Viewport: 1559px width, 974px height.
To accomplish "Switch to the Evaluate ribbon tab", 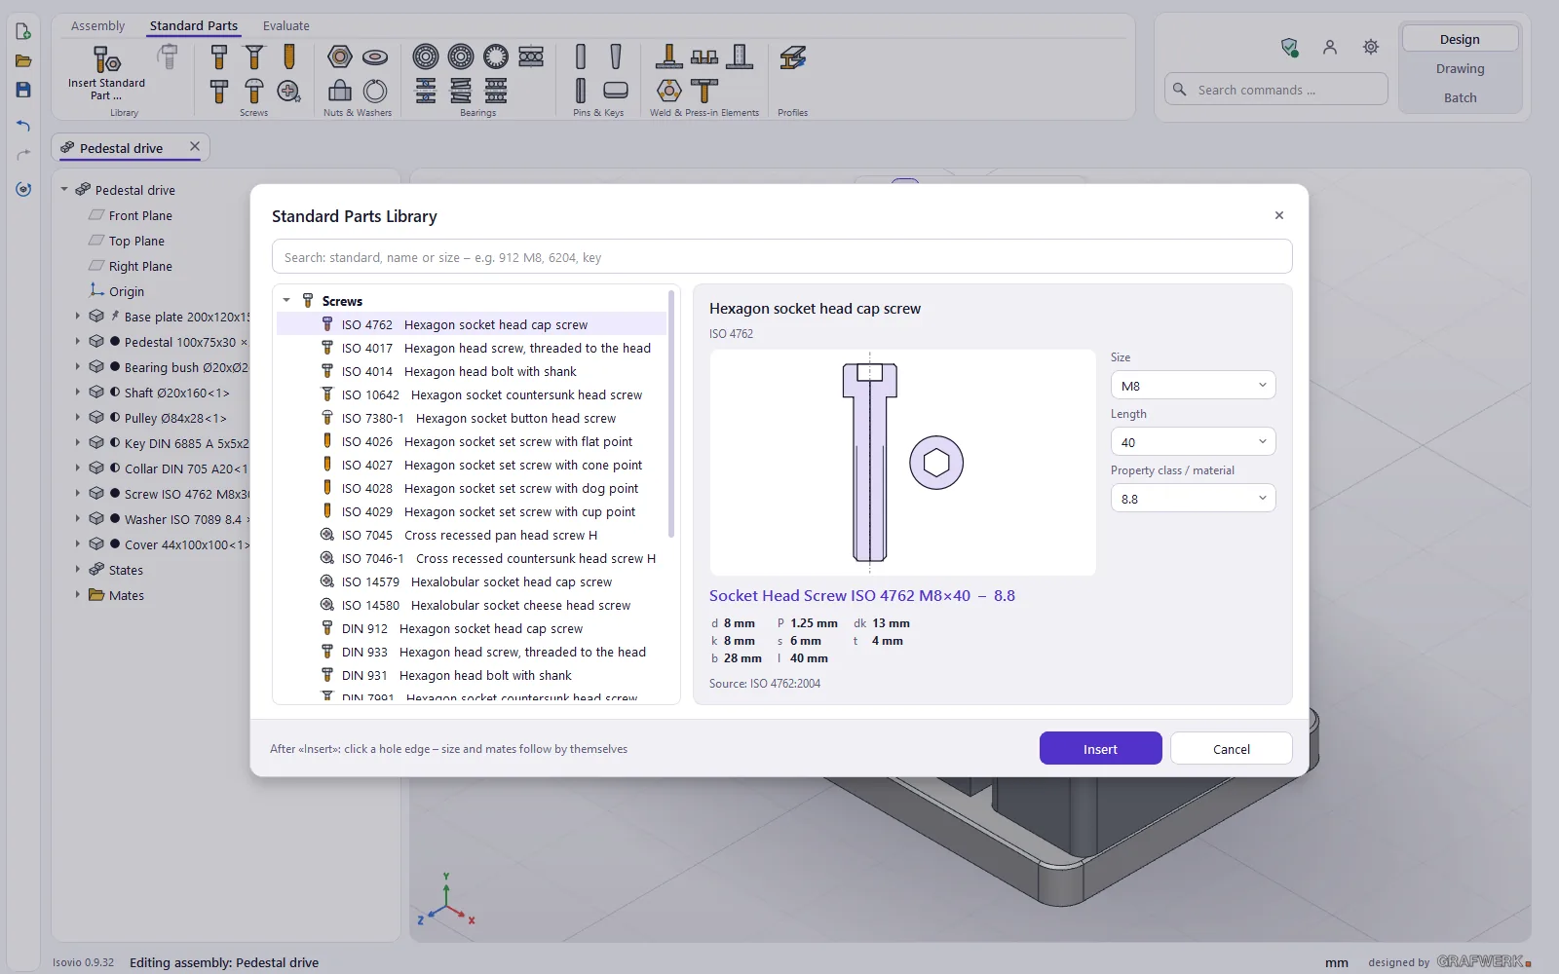I will click(286, 25).
